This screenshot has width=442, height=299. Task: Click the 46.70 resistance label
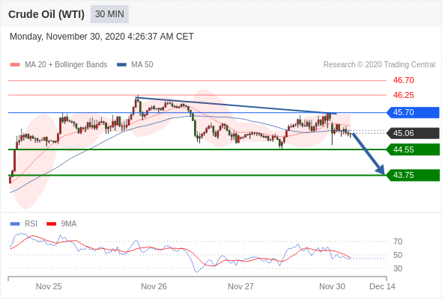click(x=404, y=80)
